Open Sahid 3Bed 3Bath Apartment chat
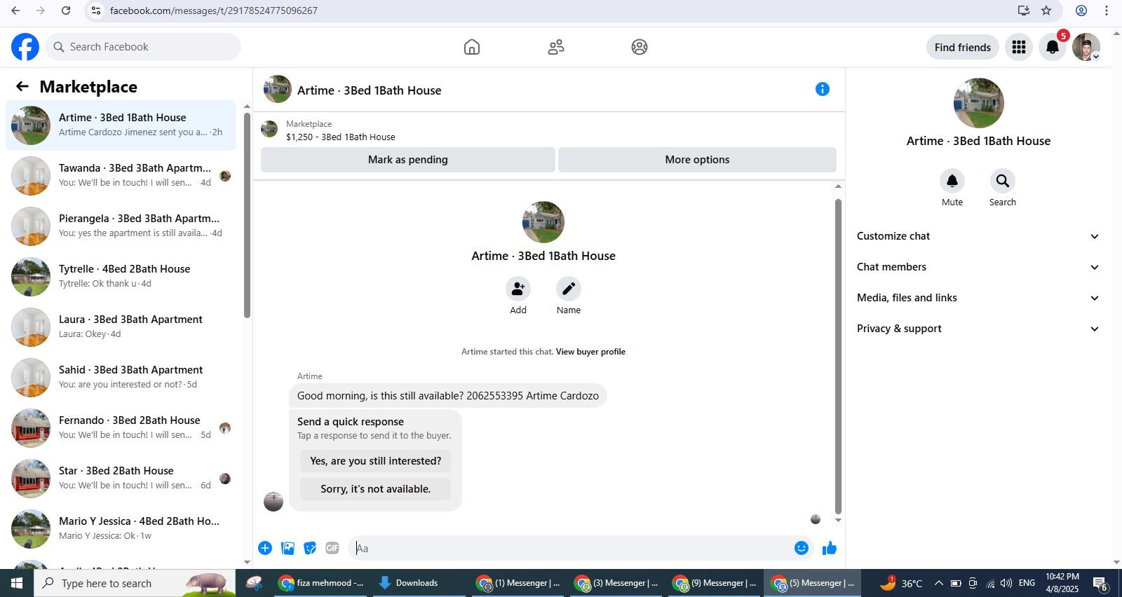This screenshot has width=1122, height=597. click(x=121, y=378)
